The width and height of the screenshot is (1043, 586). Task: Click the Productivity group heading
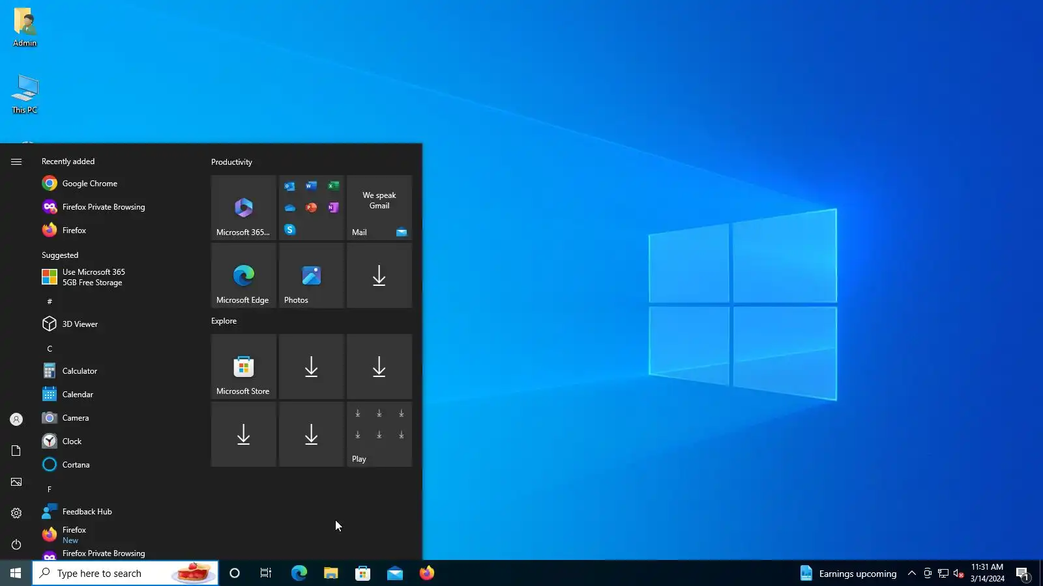(231, 162)
